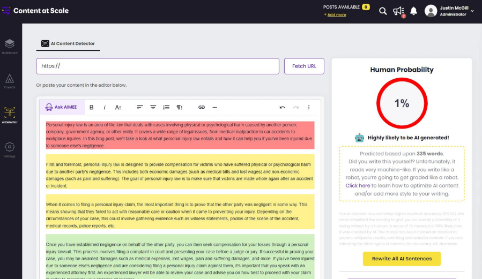Viewport: 482px width, 279px height.
Task: Open AI Detector in the sidebar
Action: pyautogui.click(x=10, y=115)
